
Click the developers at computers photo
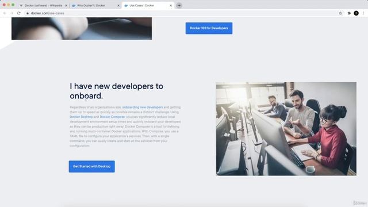tap(286, 129)
